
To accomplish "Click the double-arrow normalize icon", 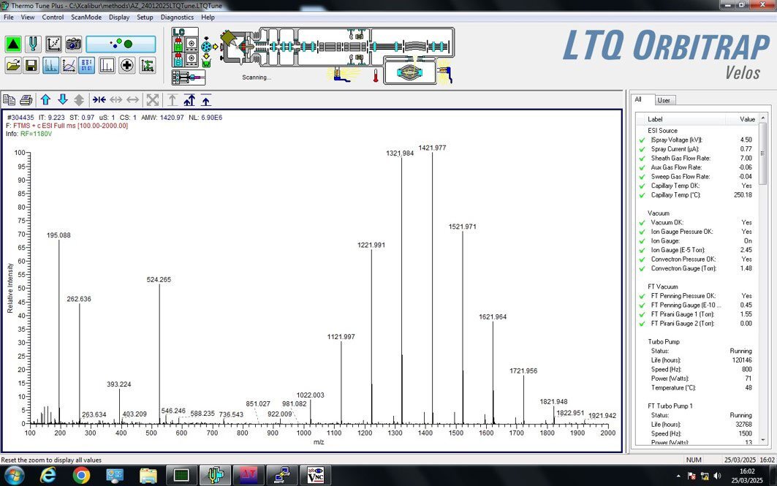I will [189, 100].
